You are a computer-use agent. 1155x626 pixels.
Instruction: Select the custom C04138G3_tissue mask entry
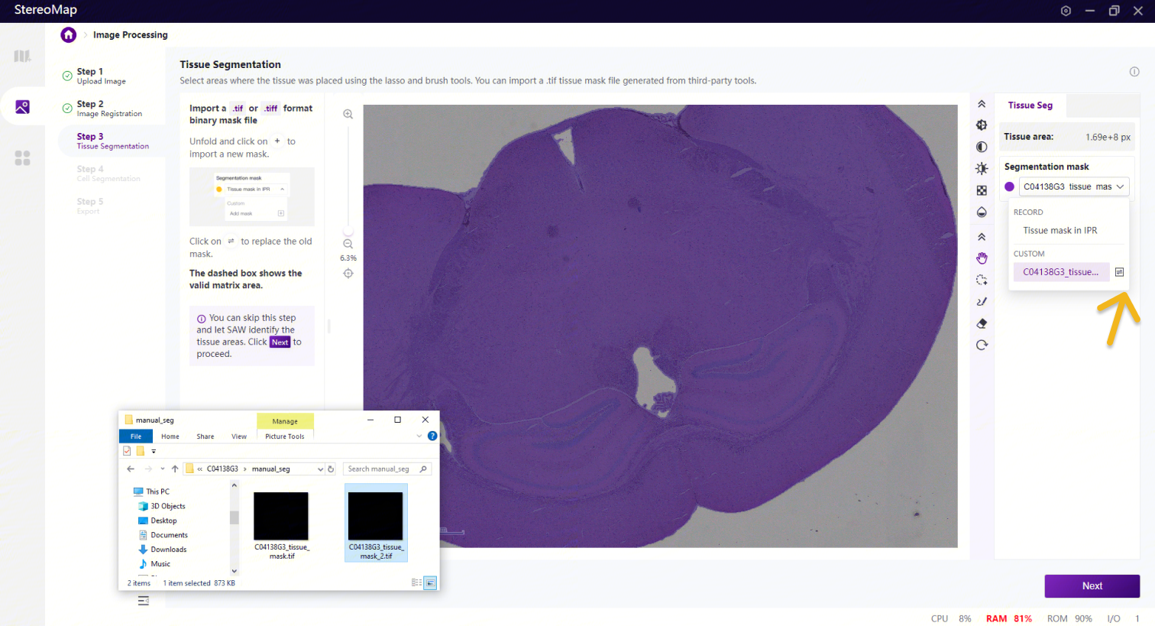[x=1061, y=272]
